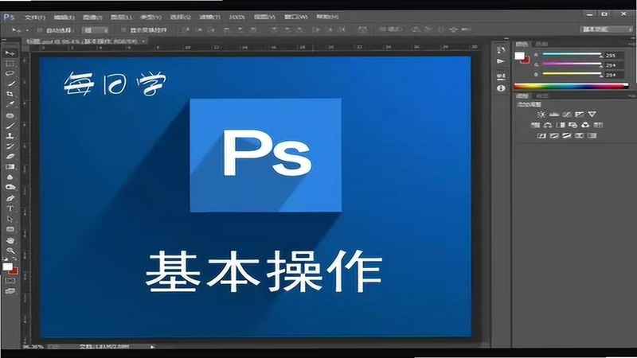Open the 图像(I) Image menu
637x358 pixels.
tap(92, 18)
